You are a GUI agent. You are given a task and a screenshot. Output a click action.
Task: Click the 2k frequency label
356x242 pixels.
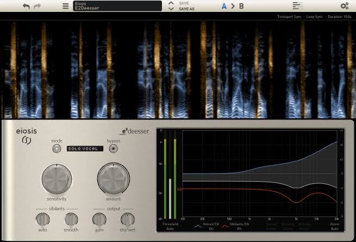[269, 219]
